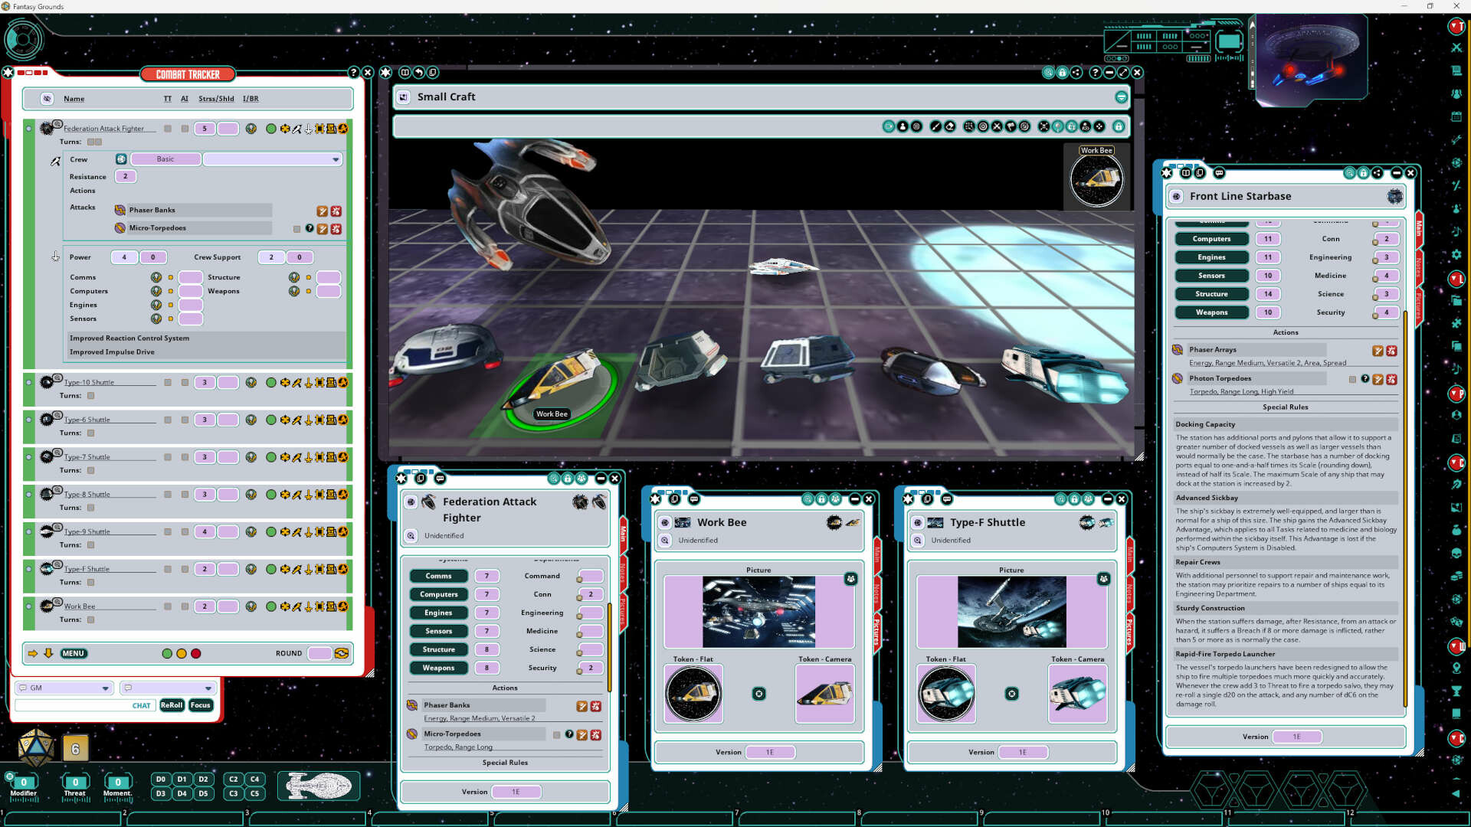1471x827 pixels.
Task: Check Type-10 Shuttle turns box
Action: [x=90, y=396]
